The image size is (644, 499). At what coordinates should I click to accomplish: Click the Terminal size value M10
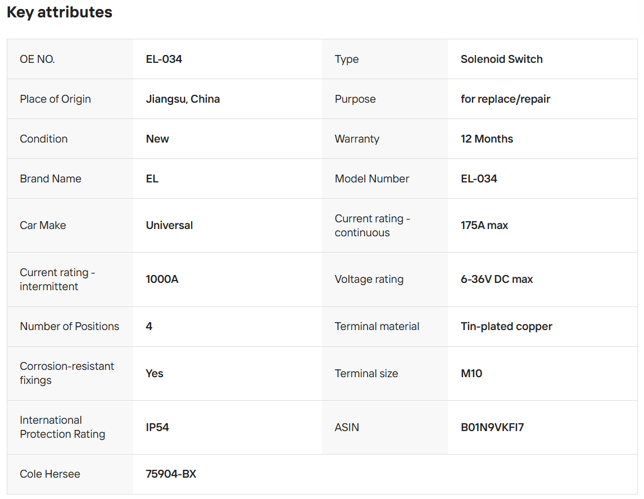coord(471,373)
